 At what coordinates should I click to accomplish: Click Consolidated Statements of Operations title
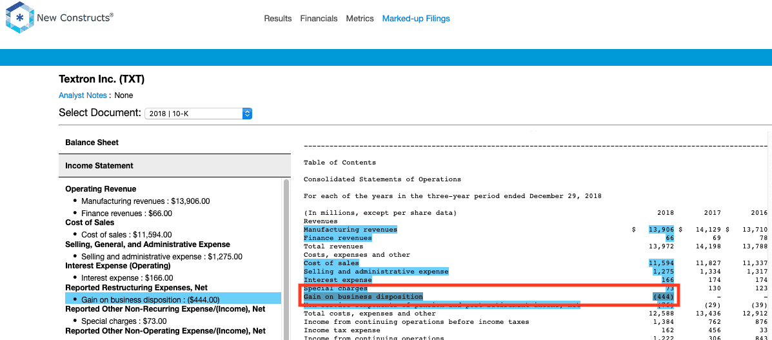[382, 179]
